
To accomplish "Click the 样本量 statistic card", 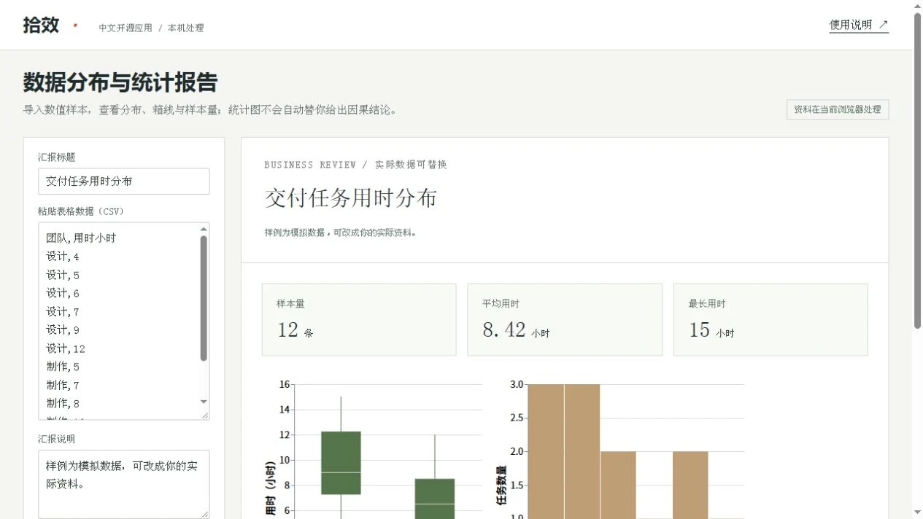I will [x=359, y=320].
